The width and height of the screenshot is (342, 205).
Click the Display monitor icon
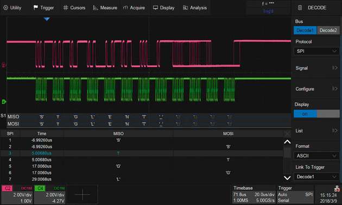coord(155,8)
